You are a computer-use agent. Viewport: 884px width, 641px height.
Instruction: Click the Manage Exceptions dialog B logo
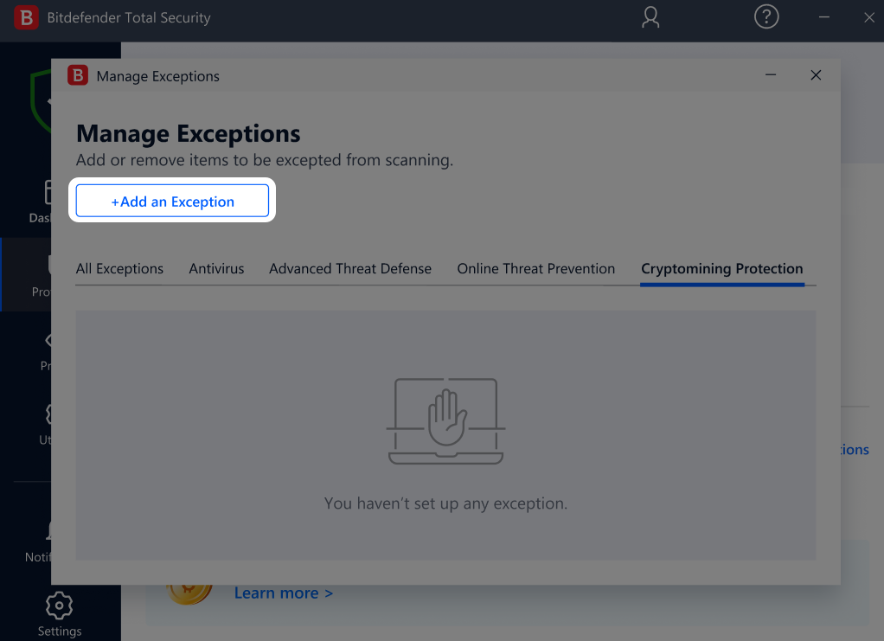coord(78,75)
